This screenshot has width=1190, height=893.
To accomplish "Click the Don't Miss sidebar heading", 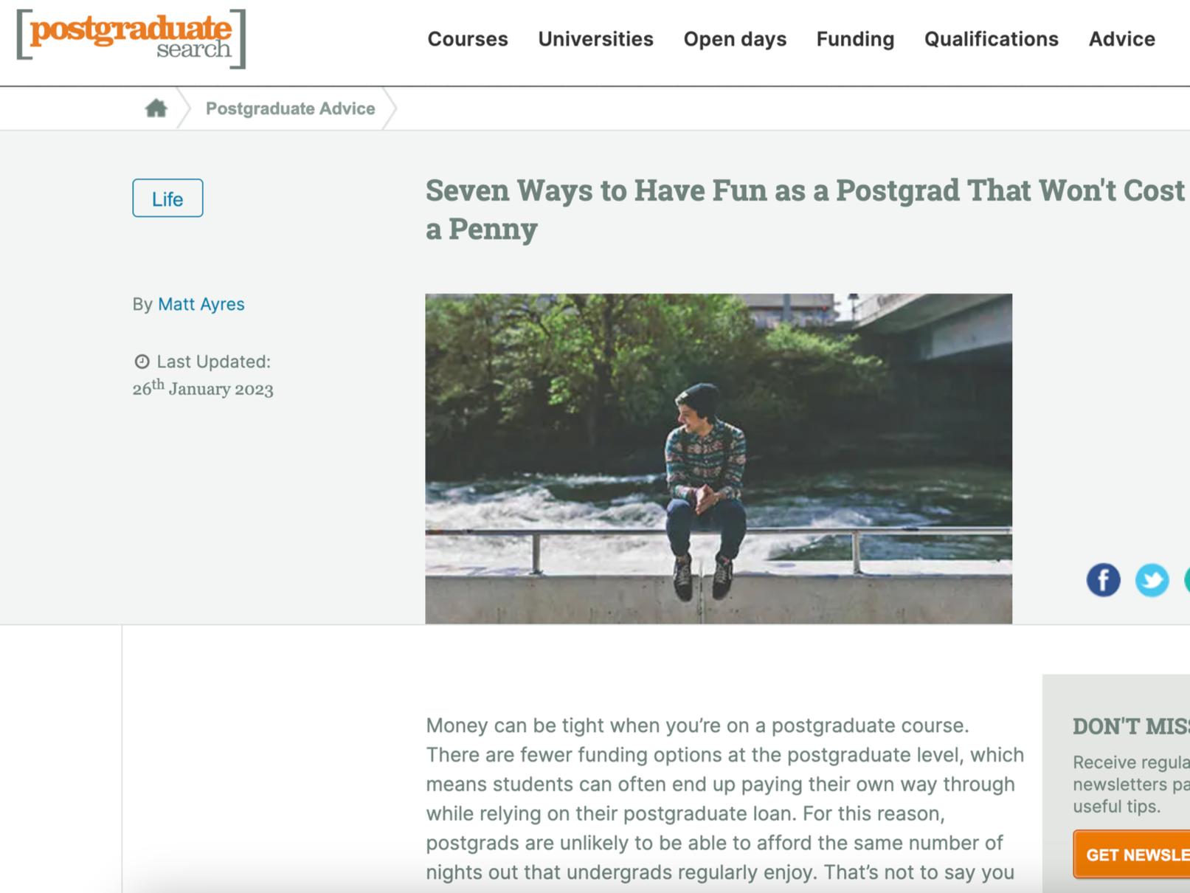I will coord(1131,726).
